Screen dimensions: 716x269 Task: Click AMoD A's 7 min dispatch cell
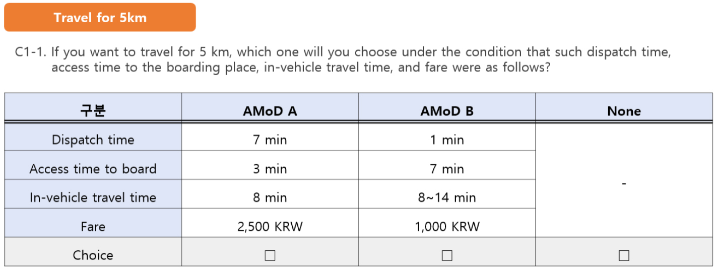(x=270, y=140)
